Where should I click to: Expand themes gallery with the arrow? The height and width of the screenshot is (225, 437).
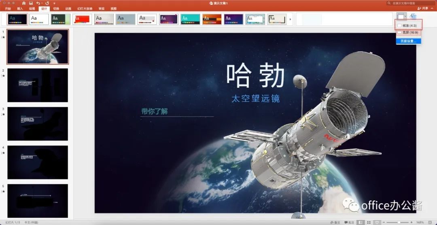click(291, 19)
